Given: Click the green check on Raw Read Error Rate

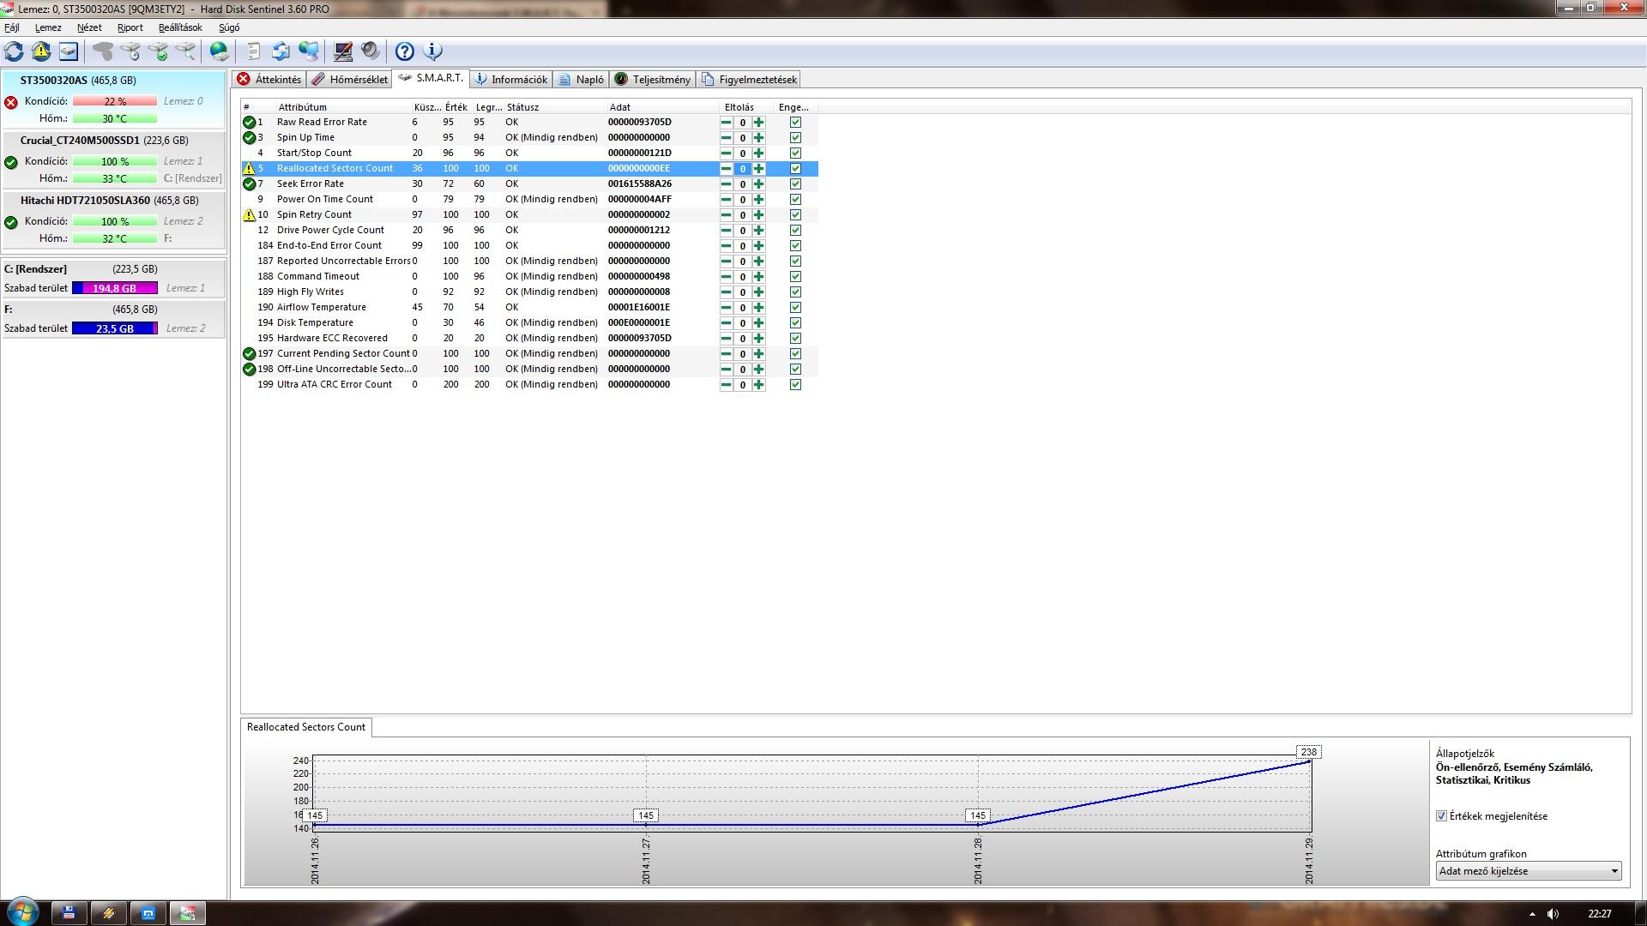Looking at the screenshot, I should click(250, 122).
